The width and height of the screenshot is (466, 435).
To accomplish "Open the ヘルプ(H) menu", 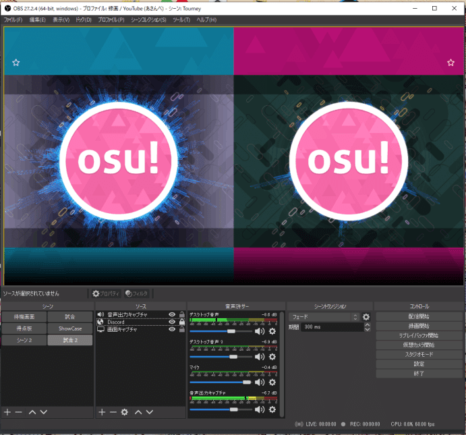I will (x=206, y=20).
